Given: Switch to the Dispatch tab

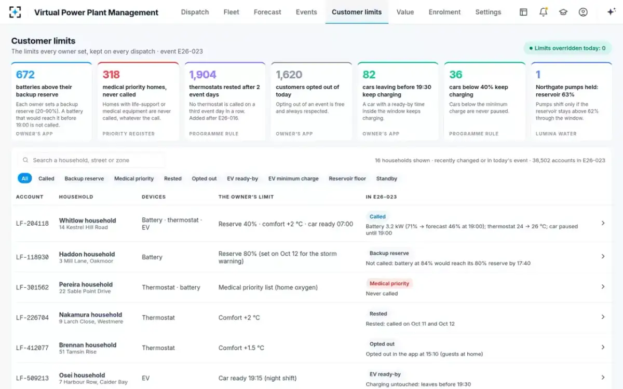Looking at the screenshot, I should coord(195,12).
